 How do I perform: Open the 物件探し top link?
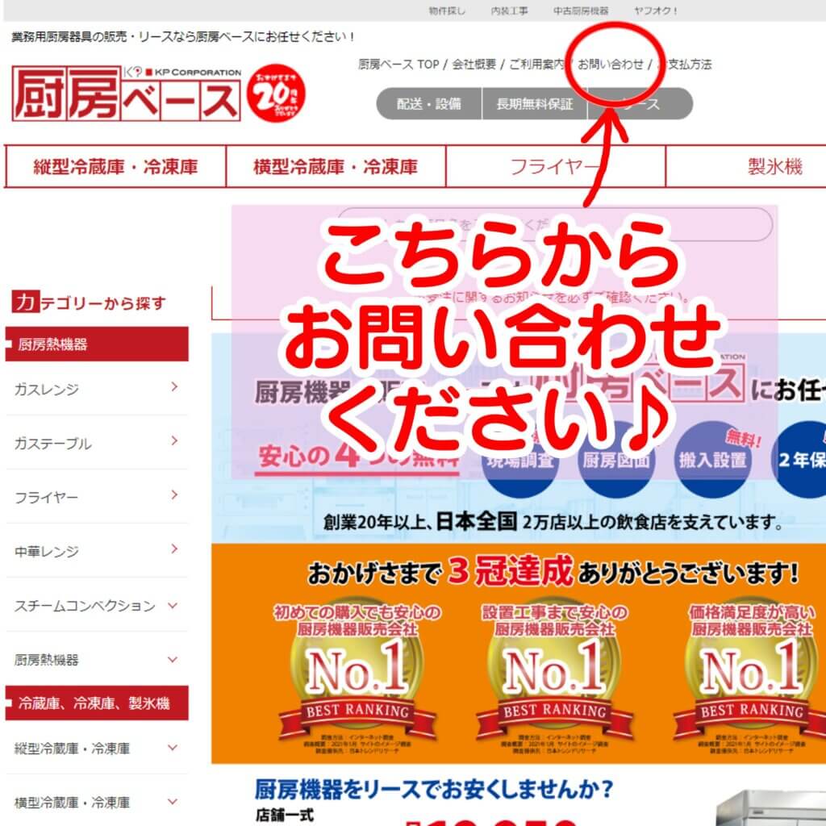tap(447, 10)
